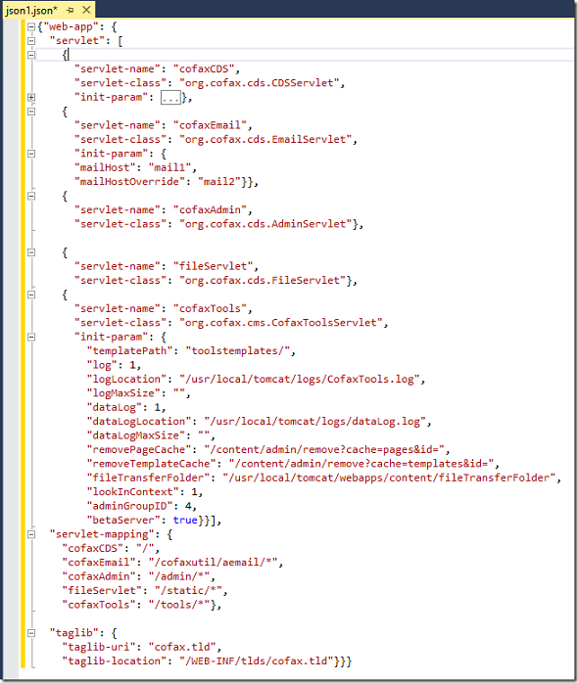
Task: Collapse the "taglib" object
Action: [31, 633]
